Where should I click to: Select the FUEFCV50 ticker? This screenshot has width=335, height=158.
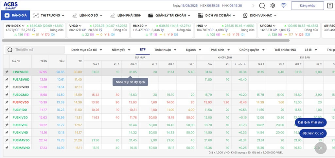click(x=21, y=102)
